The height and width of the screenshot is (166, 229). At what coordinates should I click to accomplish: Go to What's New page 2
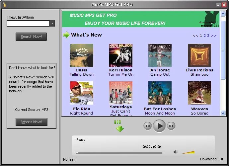pos(205,36)
